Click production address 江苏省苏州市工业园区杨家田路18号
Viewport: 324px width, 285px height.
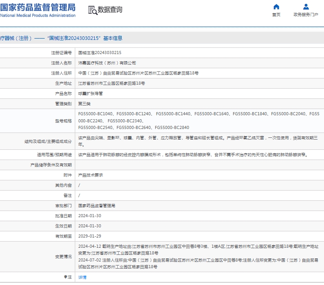[112, 83]
